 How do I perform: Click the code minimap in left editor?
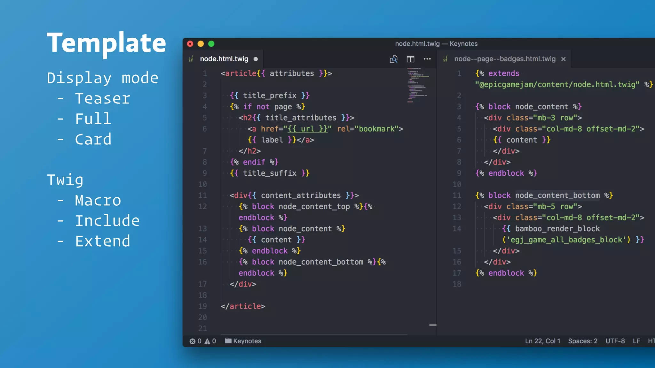point(418,85)
